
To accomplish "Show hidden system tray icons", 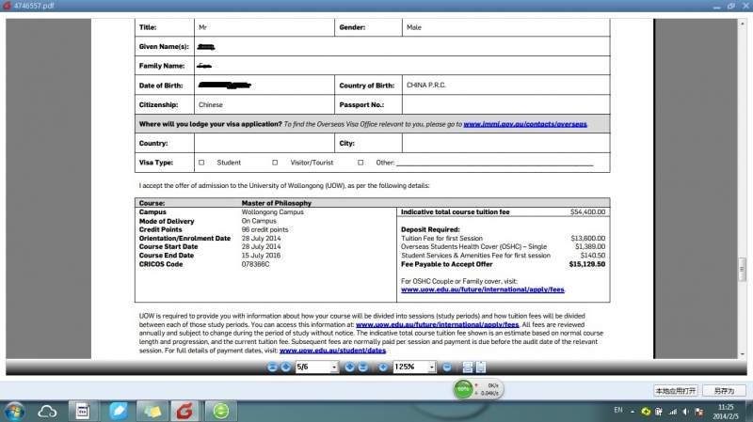I will tap(633, 412).
